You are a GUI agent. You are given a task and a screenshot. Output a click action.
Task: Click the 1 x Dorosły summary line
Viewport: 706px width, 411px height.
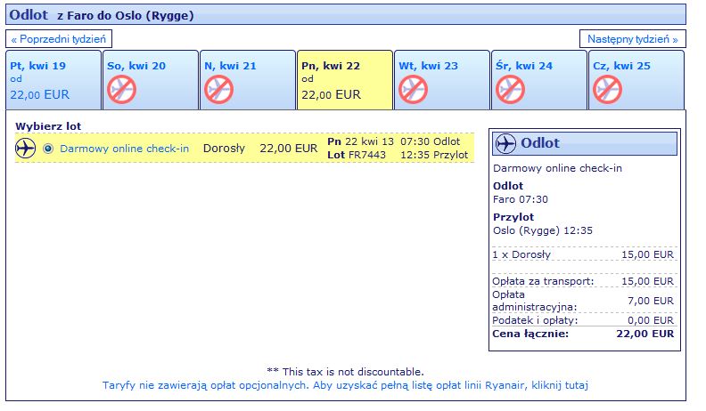click(x=583, y=254)
